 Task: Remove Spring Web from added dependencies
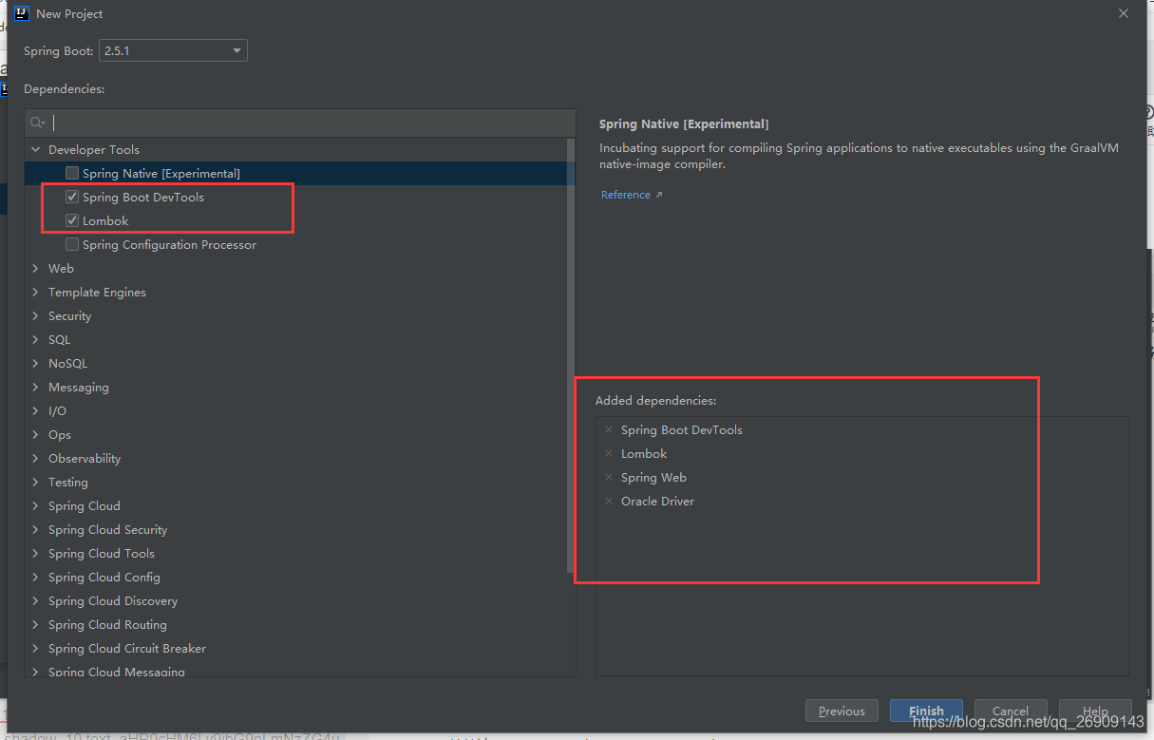click(x=609, y=478)
